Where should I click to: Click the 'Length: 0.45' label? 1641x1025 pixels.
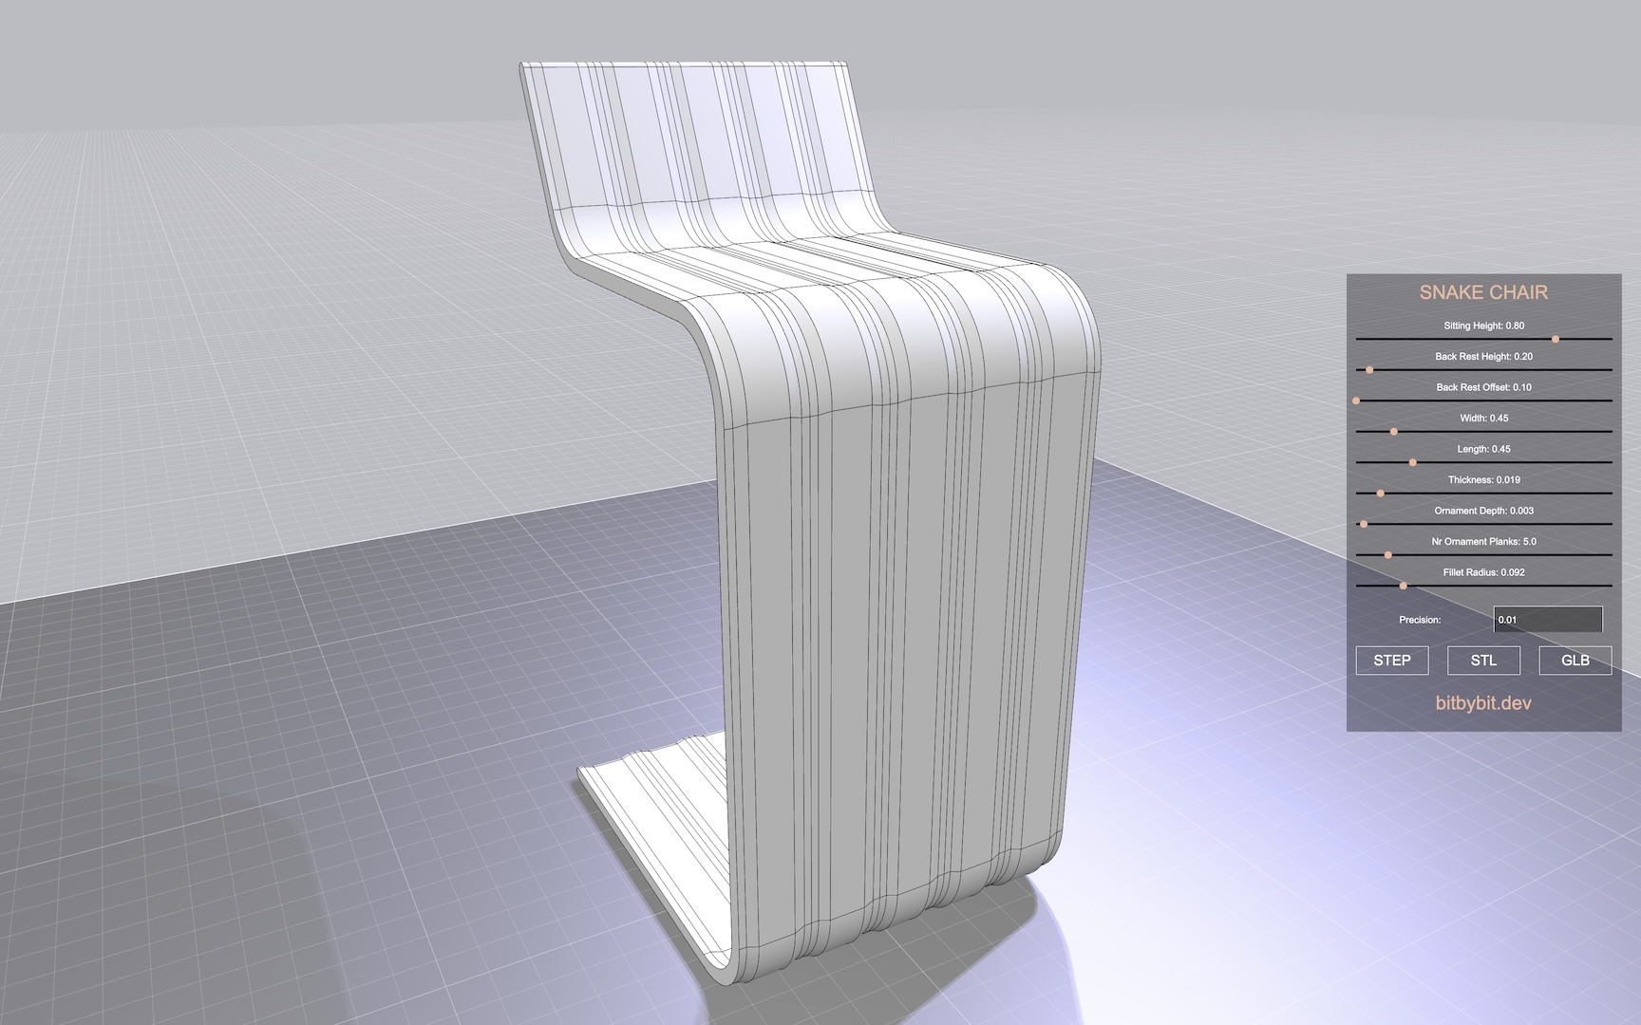[x=1484, y=449]
